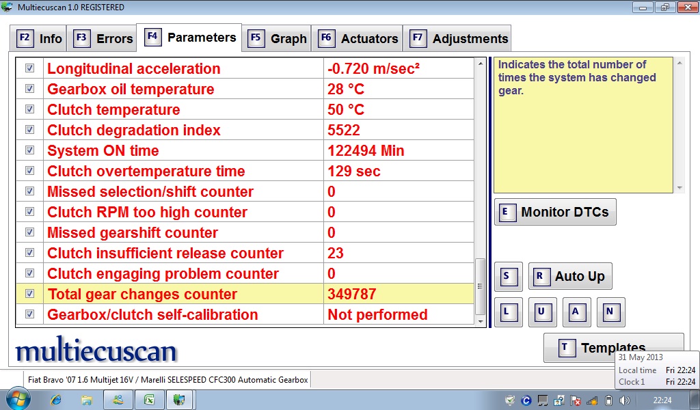Image resolution: width=700 pixels, height=410 pixels.
Task: Open the Graph tab
Action: (x=276, y=38)
